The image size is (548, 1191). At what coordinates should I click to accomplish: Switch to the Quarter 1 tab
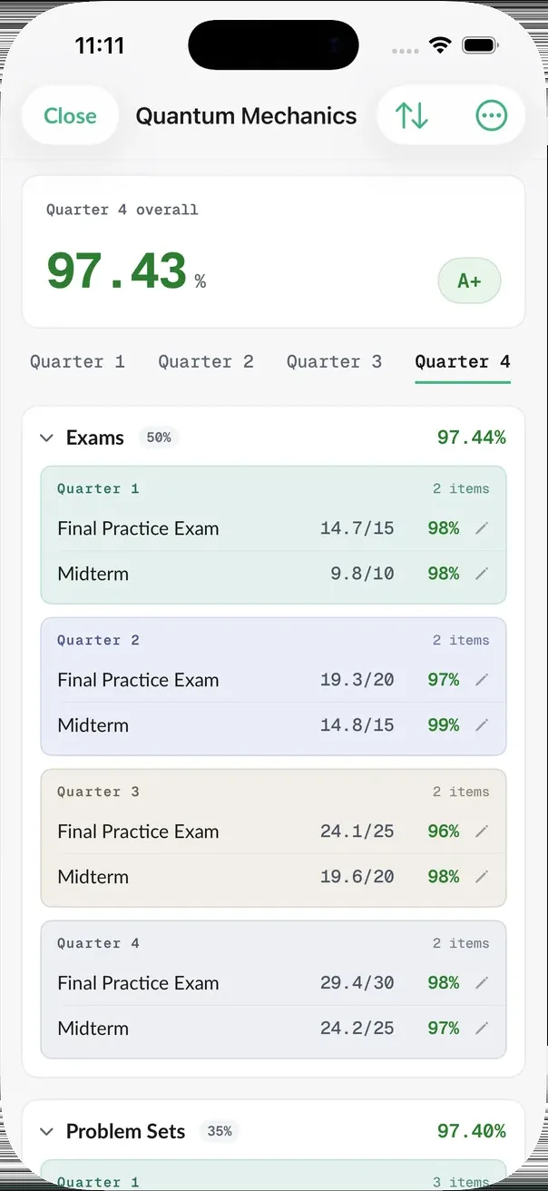(77, 362)
